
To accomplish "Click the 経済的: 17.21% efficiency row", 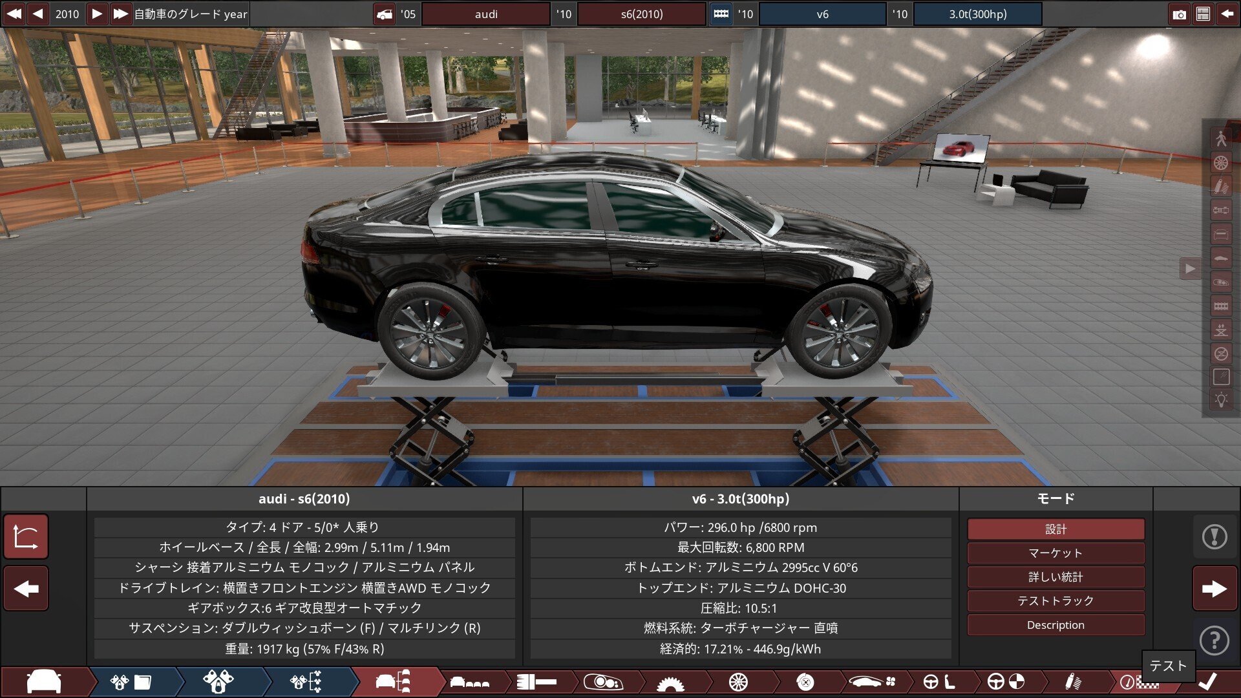I will pos(741,649).
